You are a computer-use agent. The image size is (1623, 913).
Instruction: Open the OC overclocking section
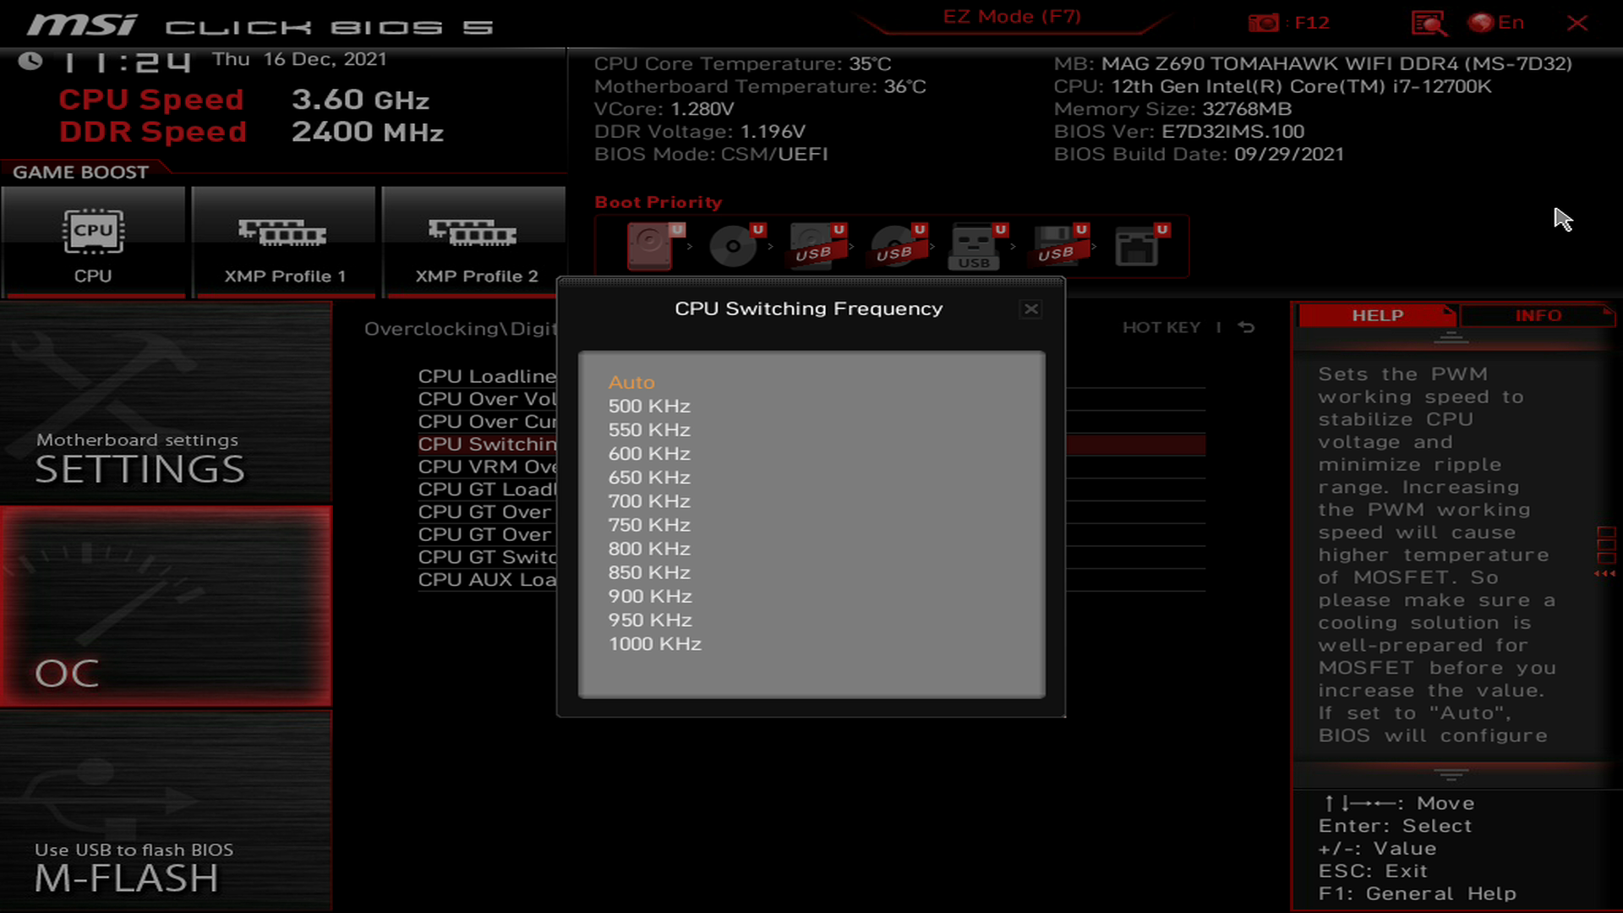click(x=166, y=606)
